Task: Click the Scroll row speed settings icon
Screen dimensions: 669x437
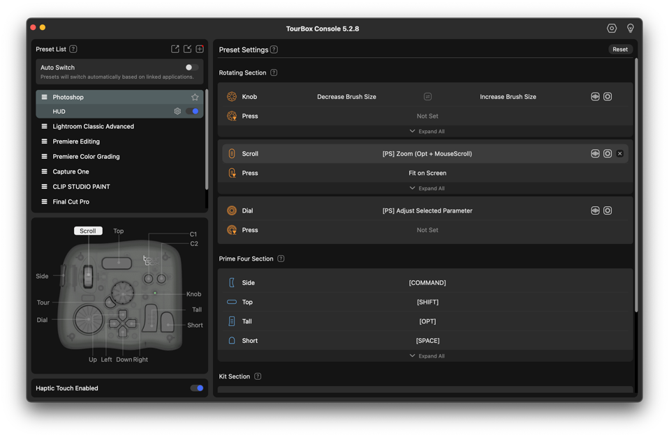Action: click(608, 153)
